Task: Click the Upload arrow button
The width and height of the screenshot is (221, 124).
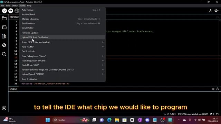Action: [11, 11]
